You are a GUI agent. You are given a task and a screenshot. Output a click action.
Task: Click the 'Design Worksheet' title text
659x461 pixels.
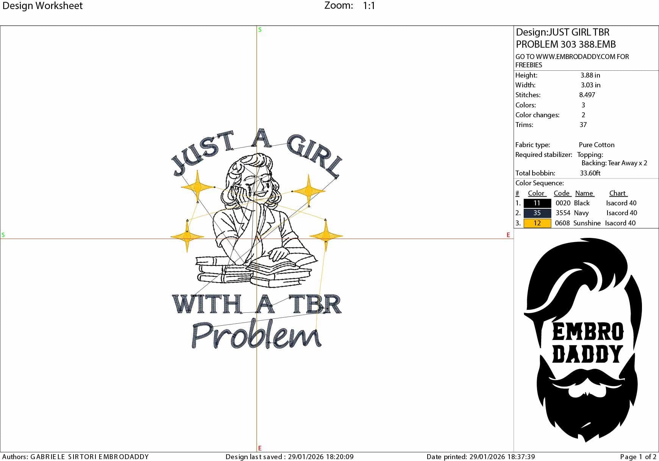(42, 6)
